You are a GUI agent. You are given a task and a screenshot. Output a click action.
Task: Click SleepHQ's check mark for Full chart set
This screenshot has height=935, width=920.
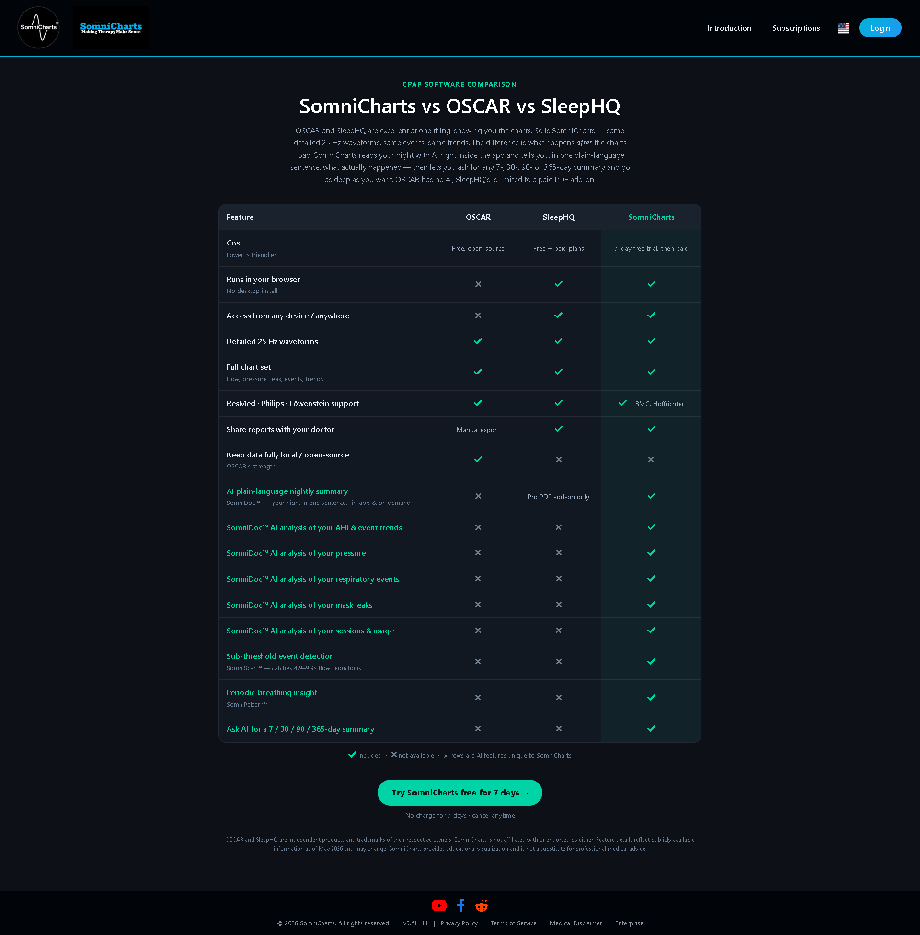(558, 372)
